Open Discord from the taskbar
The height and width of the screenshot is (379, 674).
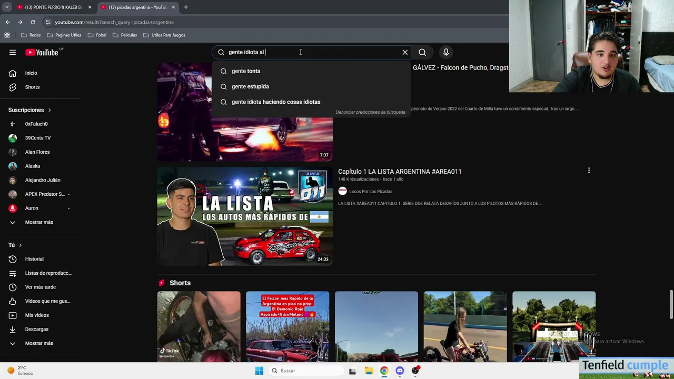[x=400, y=371]
